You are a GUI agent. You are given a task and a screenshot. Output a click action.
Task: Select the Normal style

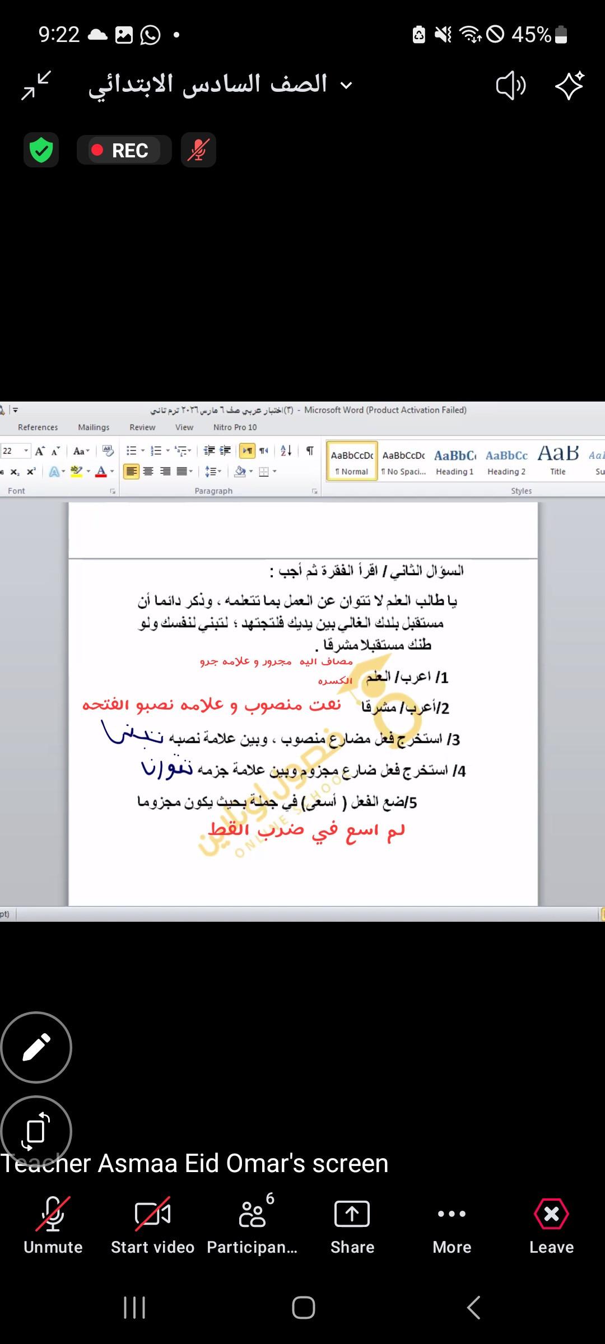tap(352, 461)
